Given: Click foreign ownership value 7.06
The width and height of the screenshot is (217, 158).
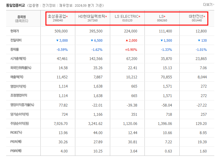Looking at the screenshot, I should tap(203, 68).
